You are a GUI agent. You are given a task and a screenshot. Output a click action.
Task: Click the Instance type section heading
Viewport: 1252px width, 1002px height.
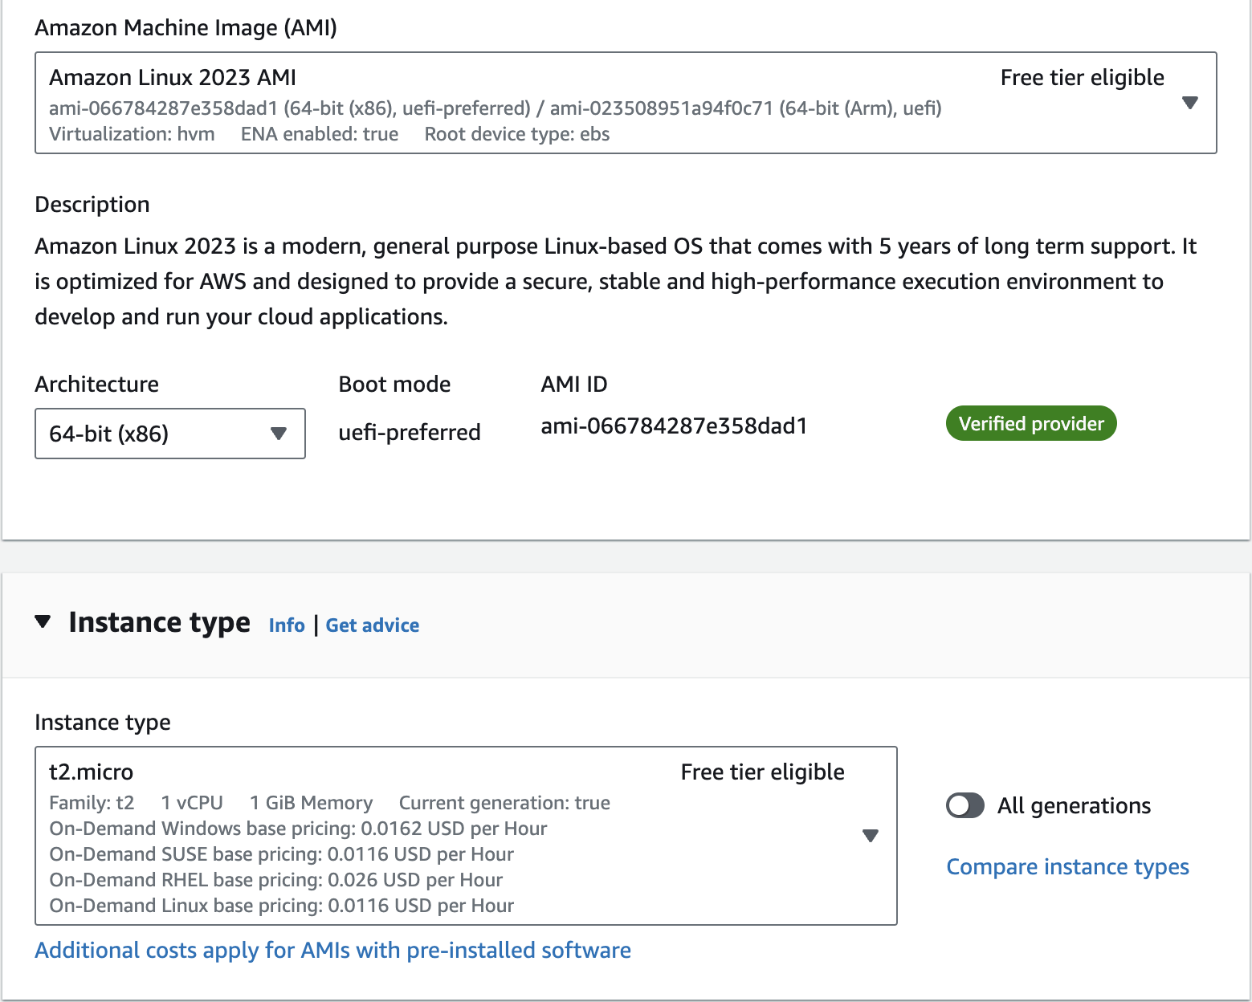(x=159, y=623)
